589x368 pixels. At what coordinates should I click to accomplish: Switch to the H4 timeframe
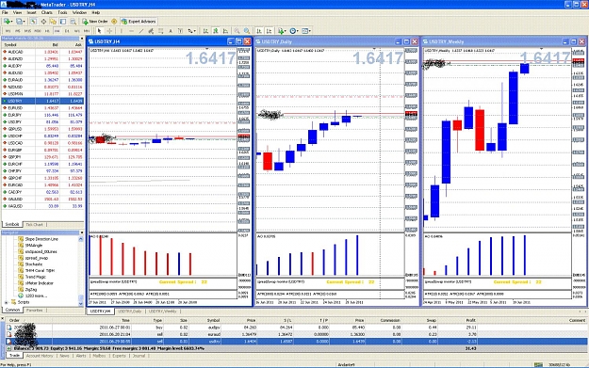[x=57, y=31]
